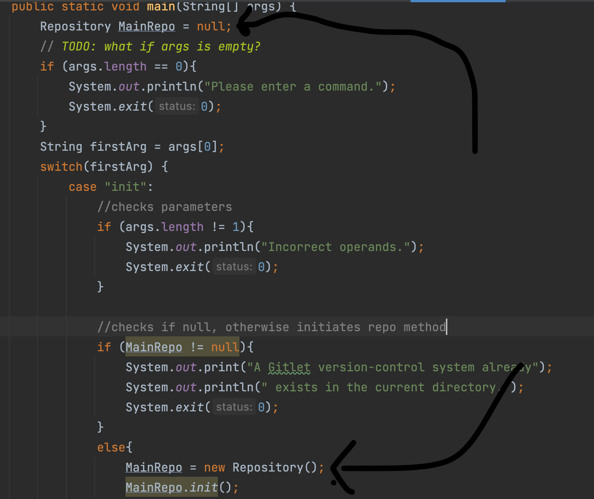Click the null value assigned to MainRepo
Viewport: 594px width, 499px height.
tap(211, 26)
